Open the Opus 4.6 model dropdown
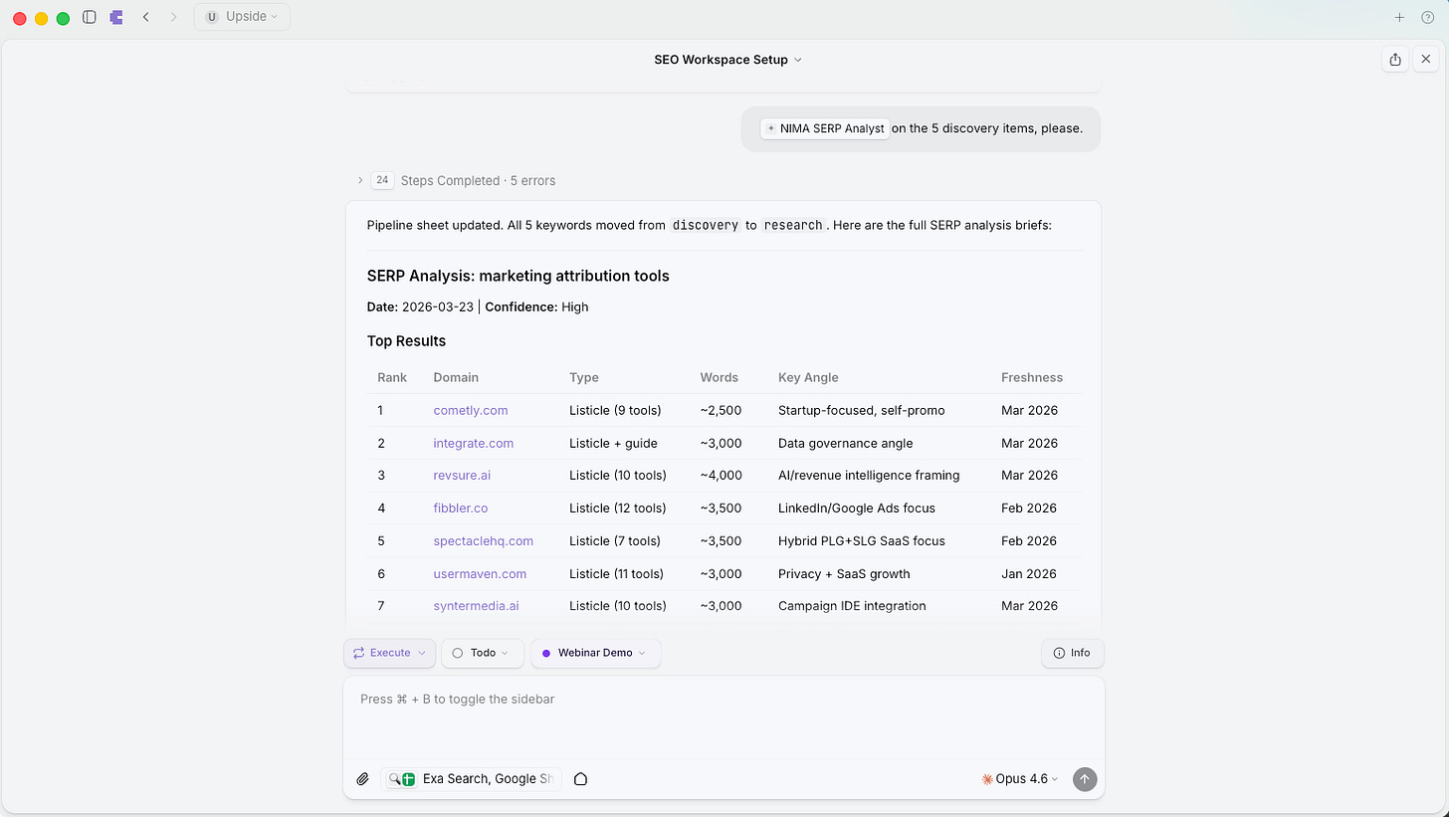This screenshot has height=817, width=1449. click(x=1019, y=779)
